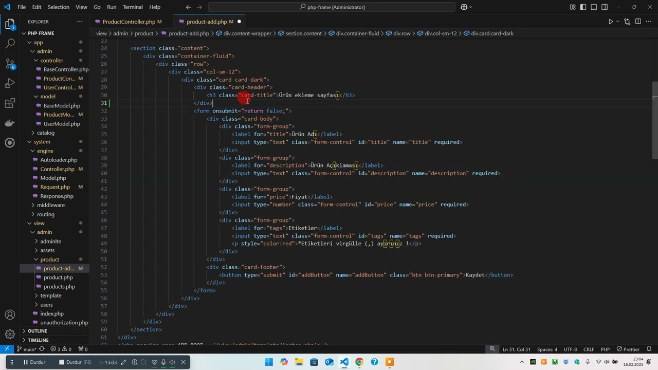Image resolution: width=658 pixels, height=370 pixels.
Task: Select the product-add.php editor tab
Action: pyautogui.click(x=207, y=22)
